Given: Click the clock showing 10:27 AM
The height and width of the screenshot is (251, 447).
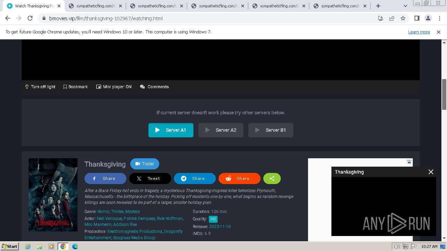Looking at the screenshot, I should tap(430, 246).
